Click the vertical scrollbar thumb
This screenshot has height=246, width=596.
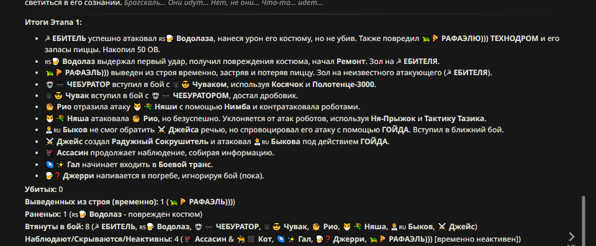click(583, 221)
